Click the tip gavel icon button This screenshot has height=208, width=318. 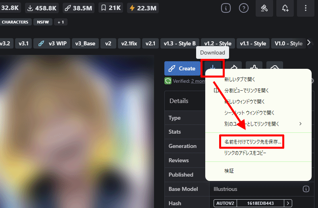click(264, 8)
